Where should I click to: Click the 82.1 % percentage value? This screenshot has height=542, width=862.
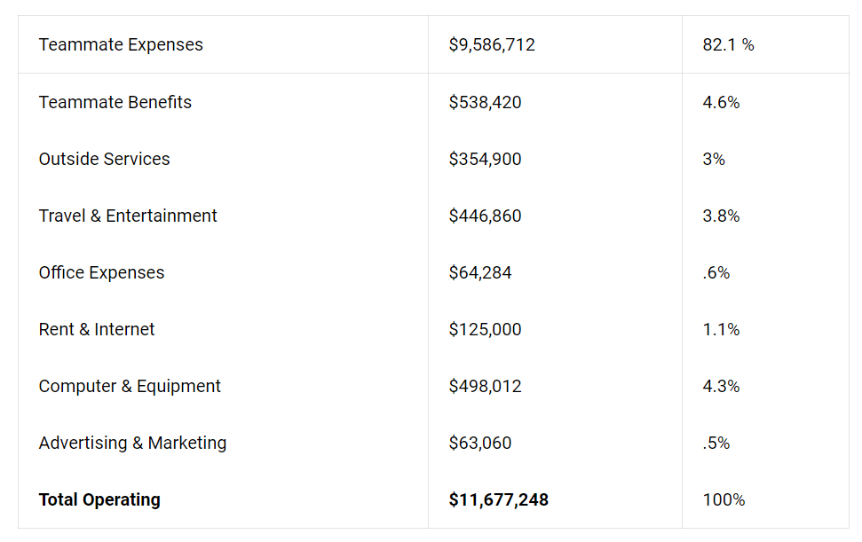point(728,44)
